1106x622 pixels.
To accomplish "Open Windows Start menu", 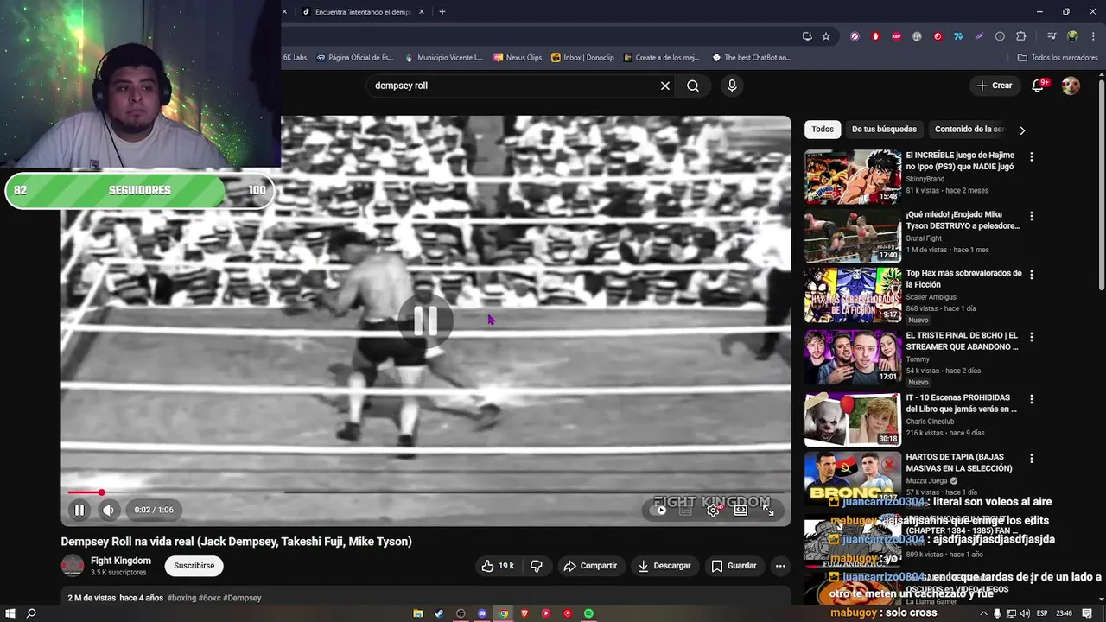I will tap(10, 613).
